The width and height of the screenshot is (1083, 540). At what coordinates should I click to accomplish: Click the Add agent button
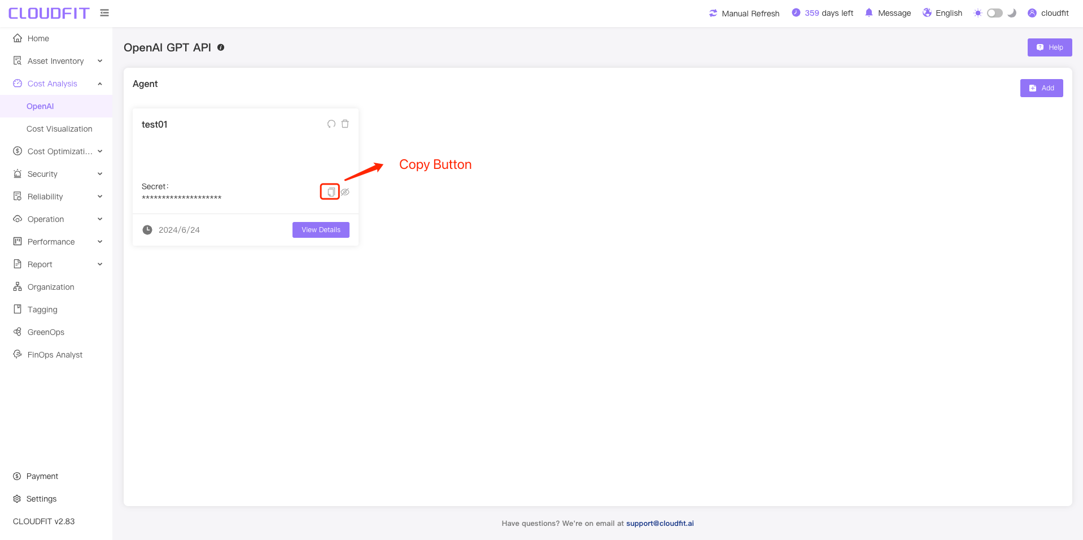[x=1041, y=88]
